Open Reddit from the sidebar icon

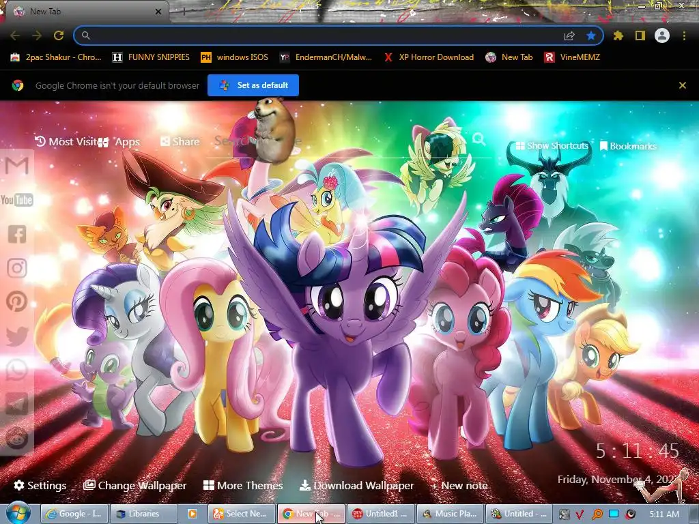point(17,438)
